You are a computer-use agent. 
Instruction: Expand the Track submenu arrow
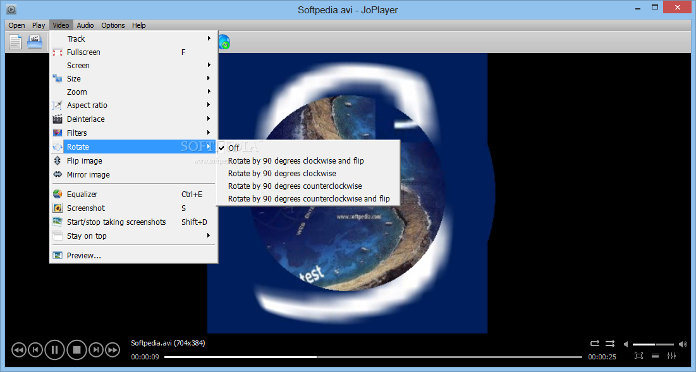point(209,39)
